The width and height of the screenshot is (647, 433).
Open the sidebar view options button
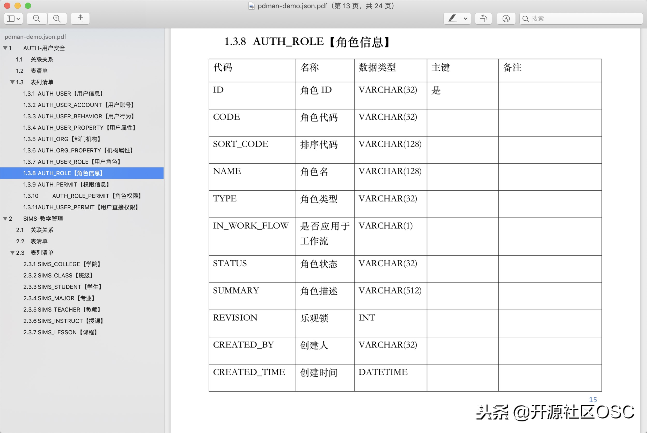[x=13, y=19]
